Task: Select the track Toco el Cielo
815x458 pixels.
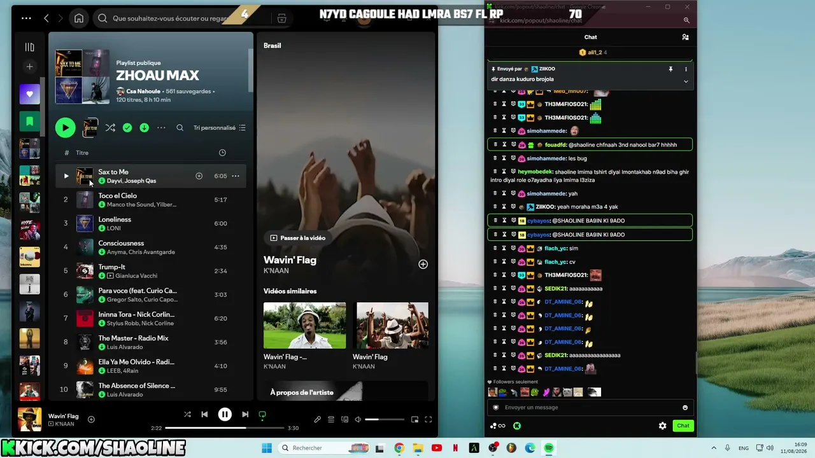Action: click(x=150, y=200)
